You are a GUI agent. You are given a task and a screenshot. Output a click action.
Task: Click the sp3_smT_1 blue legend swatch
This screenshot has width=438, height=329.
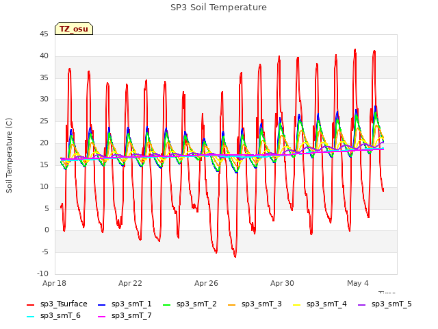102,305
